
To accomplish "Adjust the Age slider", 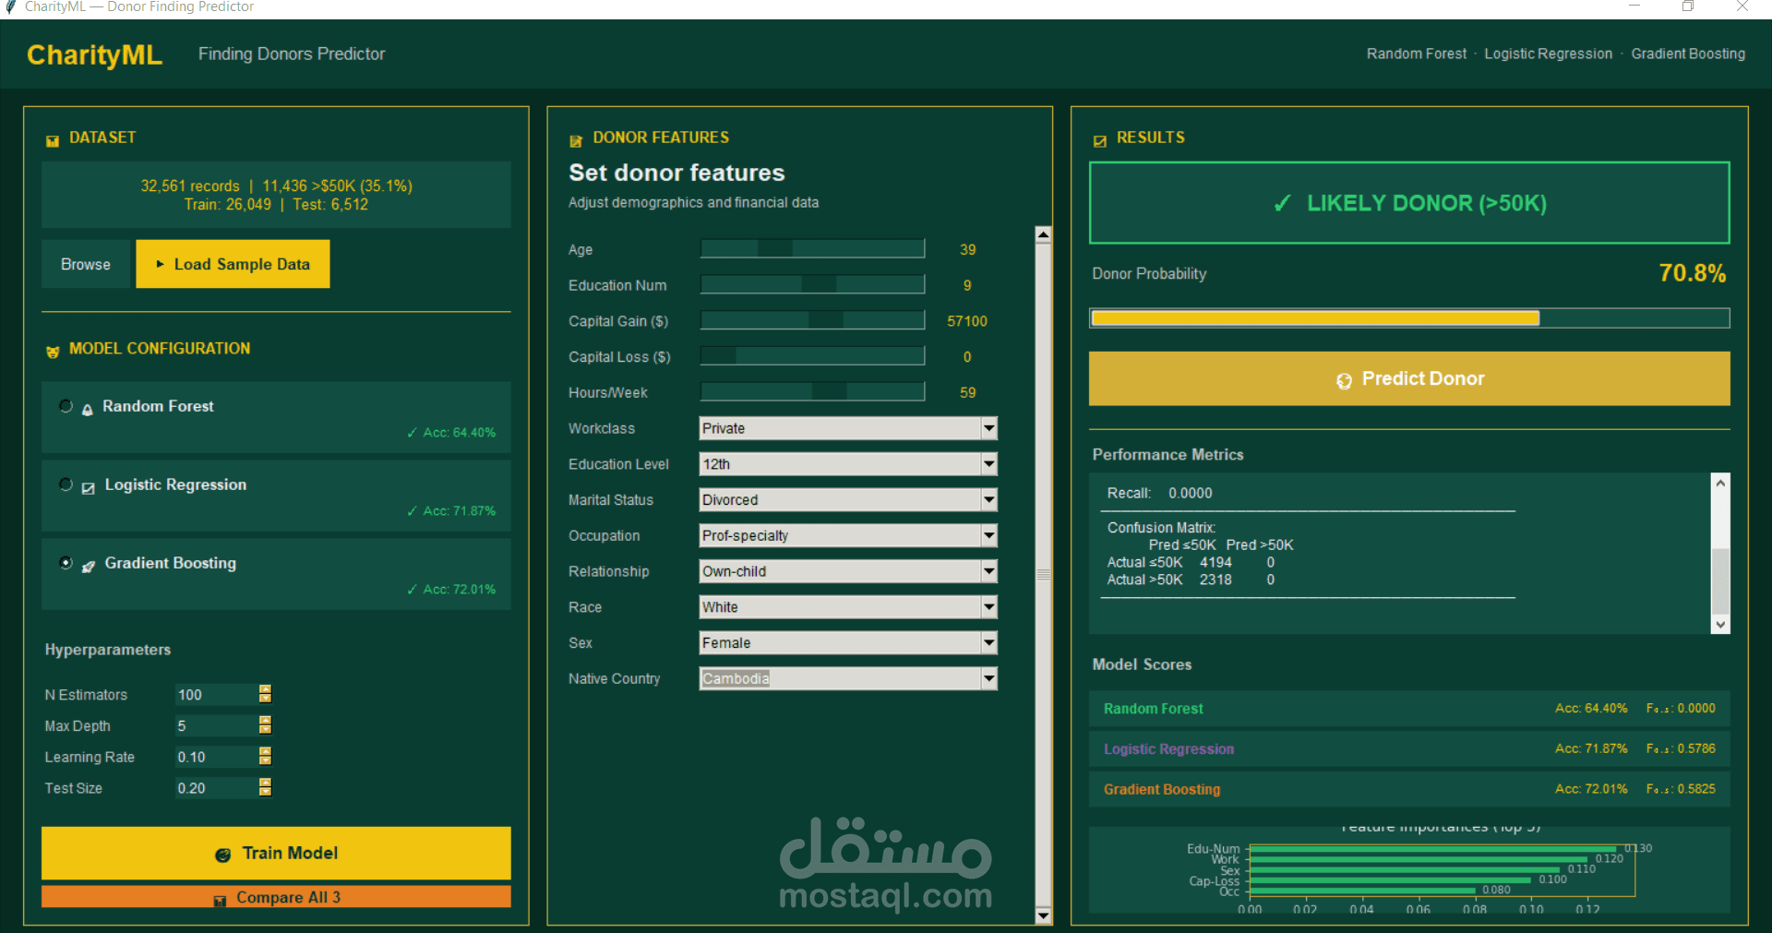I will point(812,248).
